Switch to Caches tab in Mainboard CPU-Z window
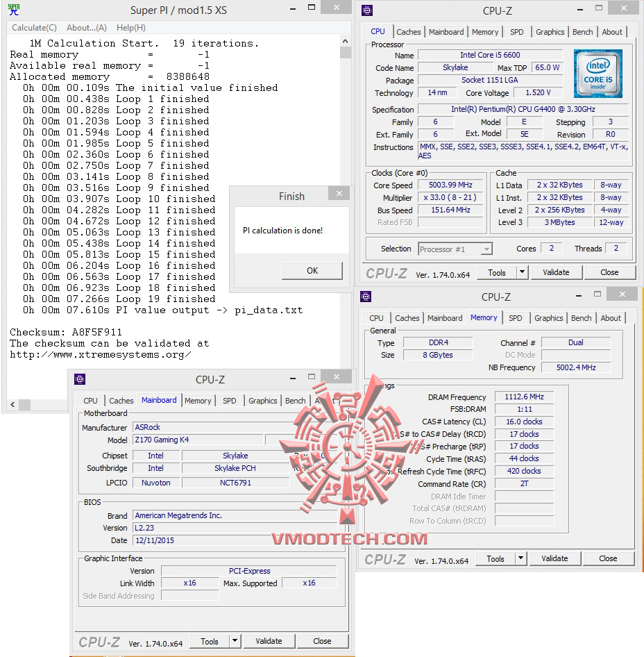Image resolution: width=644 pixels, height=657 pixels. point(121,401)
